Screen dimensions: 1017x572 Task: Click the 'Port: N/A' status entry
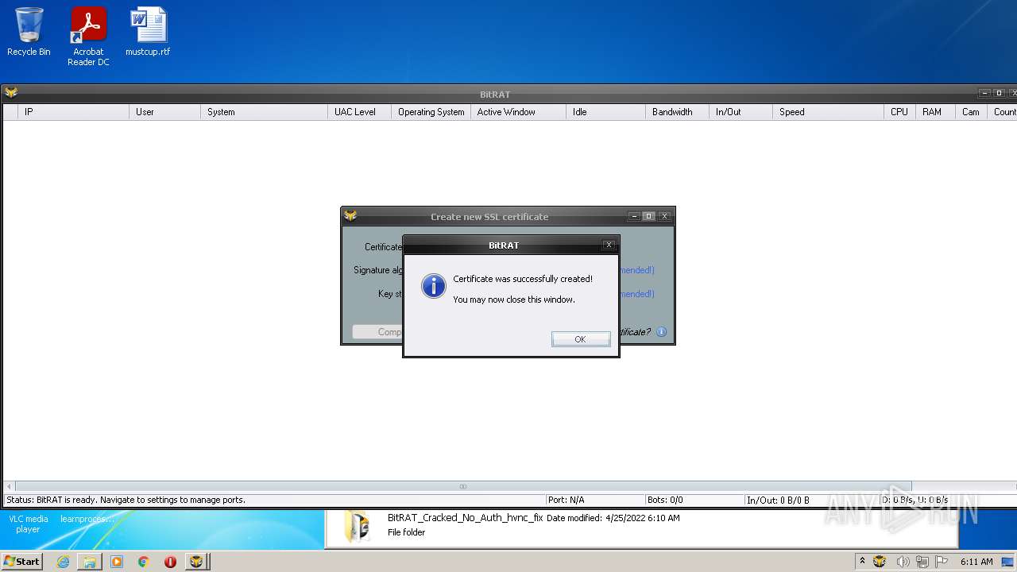point(566,500)
